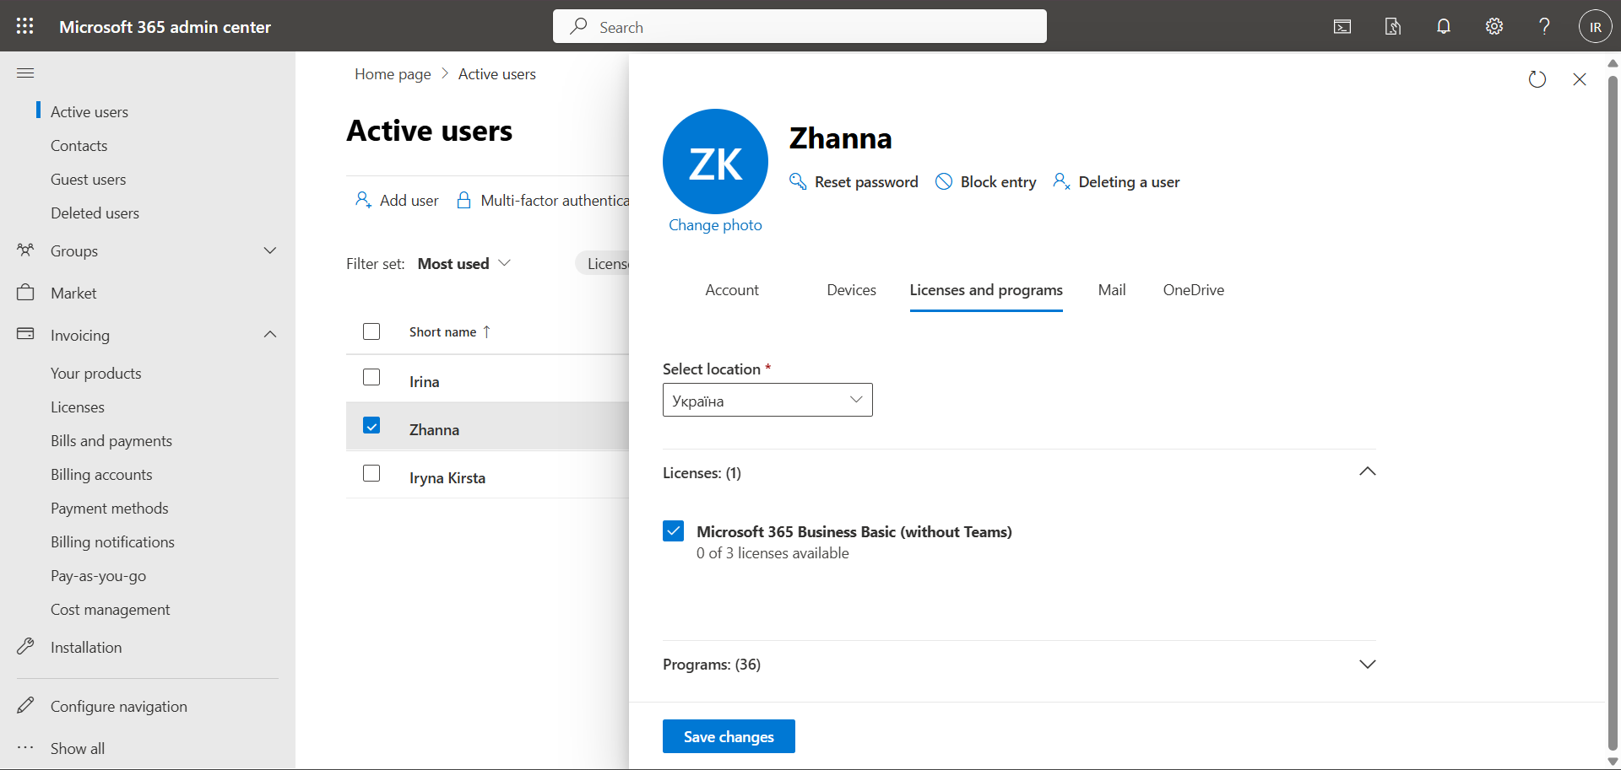
Task: Click the vertical scrollbar of the panel
Action: 1613,412
